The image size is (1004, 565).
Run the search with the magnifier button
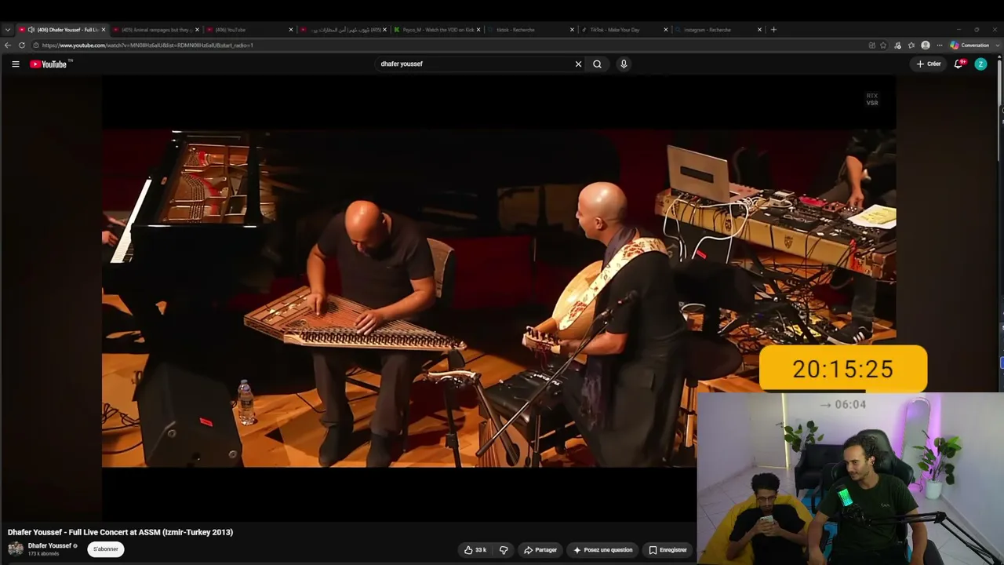[x=598, y=64]
